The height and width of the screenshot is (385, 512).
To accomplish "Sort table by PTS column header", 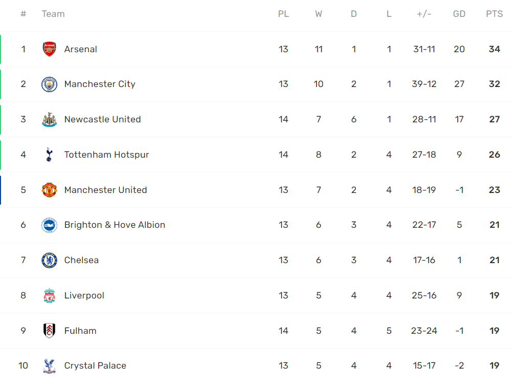I will (x=495, y=14).
